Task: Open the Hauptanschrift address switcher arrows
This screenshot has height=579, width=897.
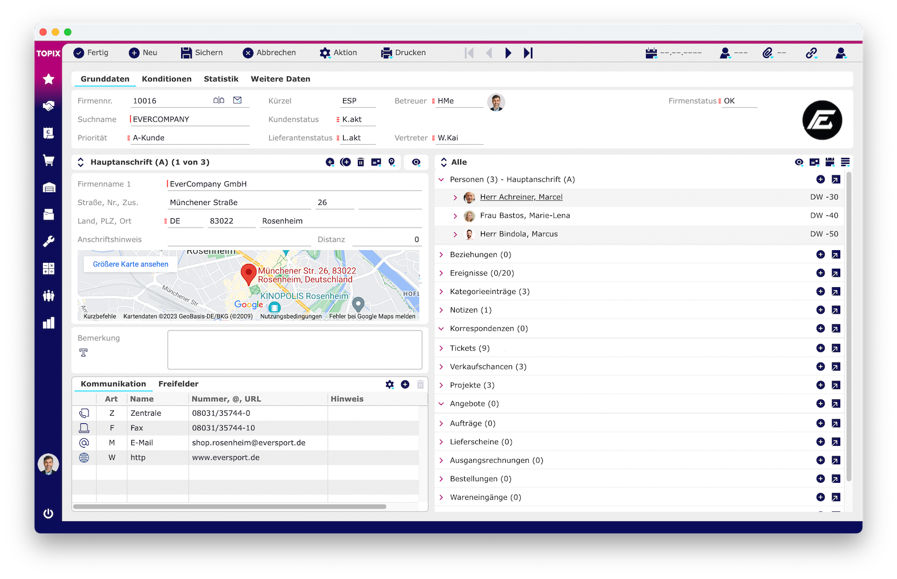Action: (x=80, y=162)
